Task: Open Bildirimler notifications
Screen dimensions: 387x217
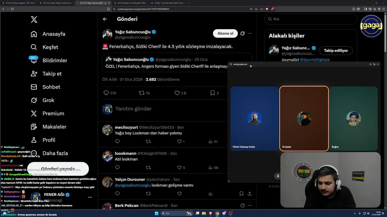Action: coord(49,61)
